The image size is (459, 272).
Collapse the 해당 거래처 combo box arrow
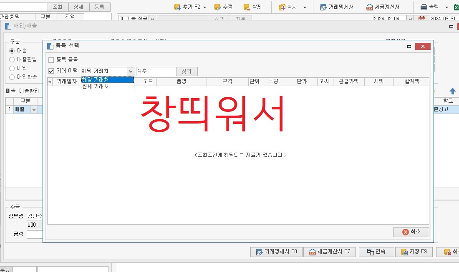[131, 72]
